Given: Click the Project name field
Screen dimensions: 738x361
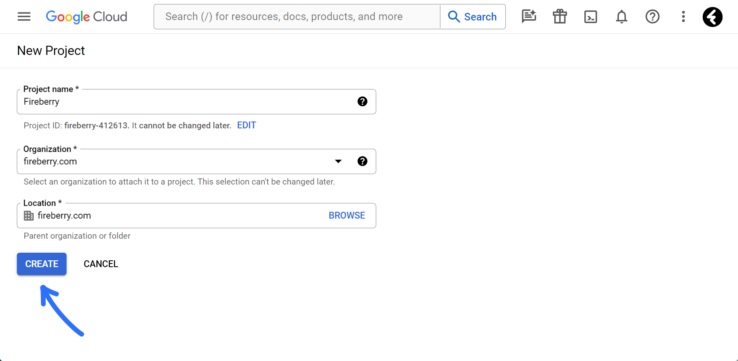Looking at the screenshot, I should [197, 101].
